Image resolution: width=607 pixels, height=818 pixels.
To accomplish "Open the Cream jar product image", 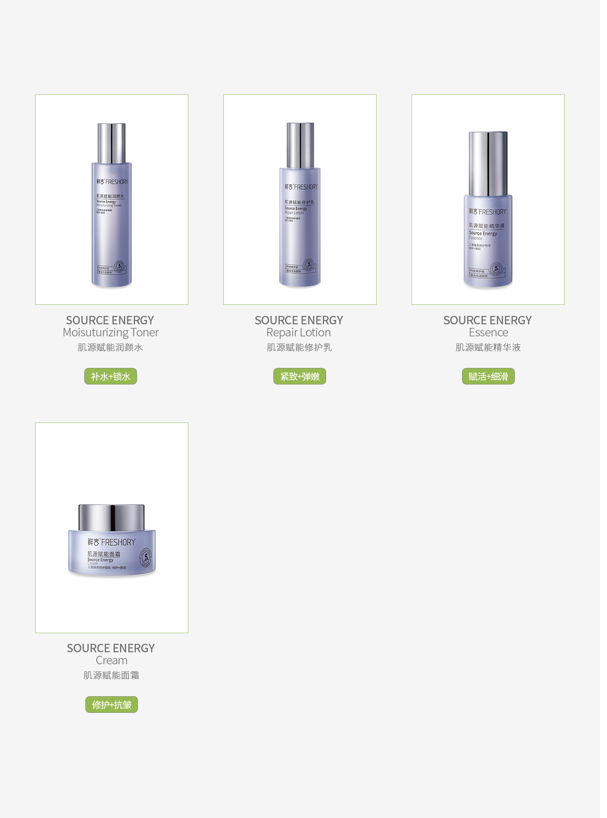I will (x=111, y=528).
